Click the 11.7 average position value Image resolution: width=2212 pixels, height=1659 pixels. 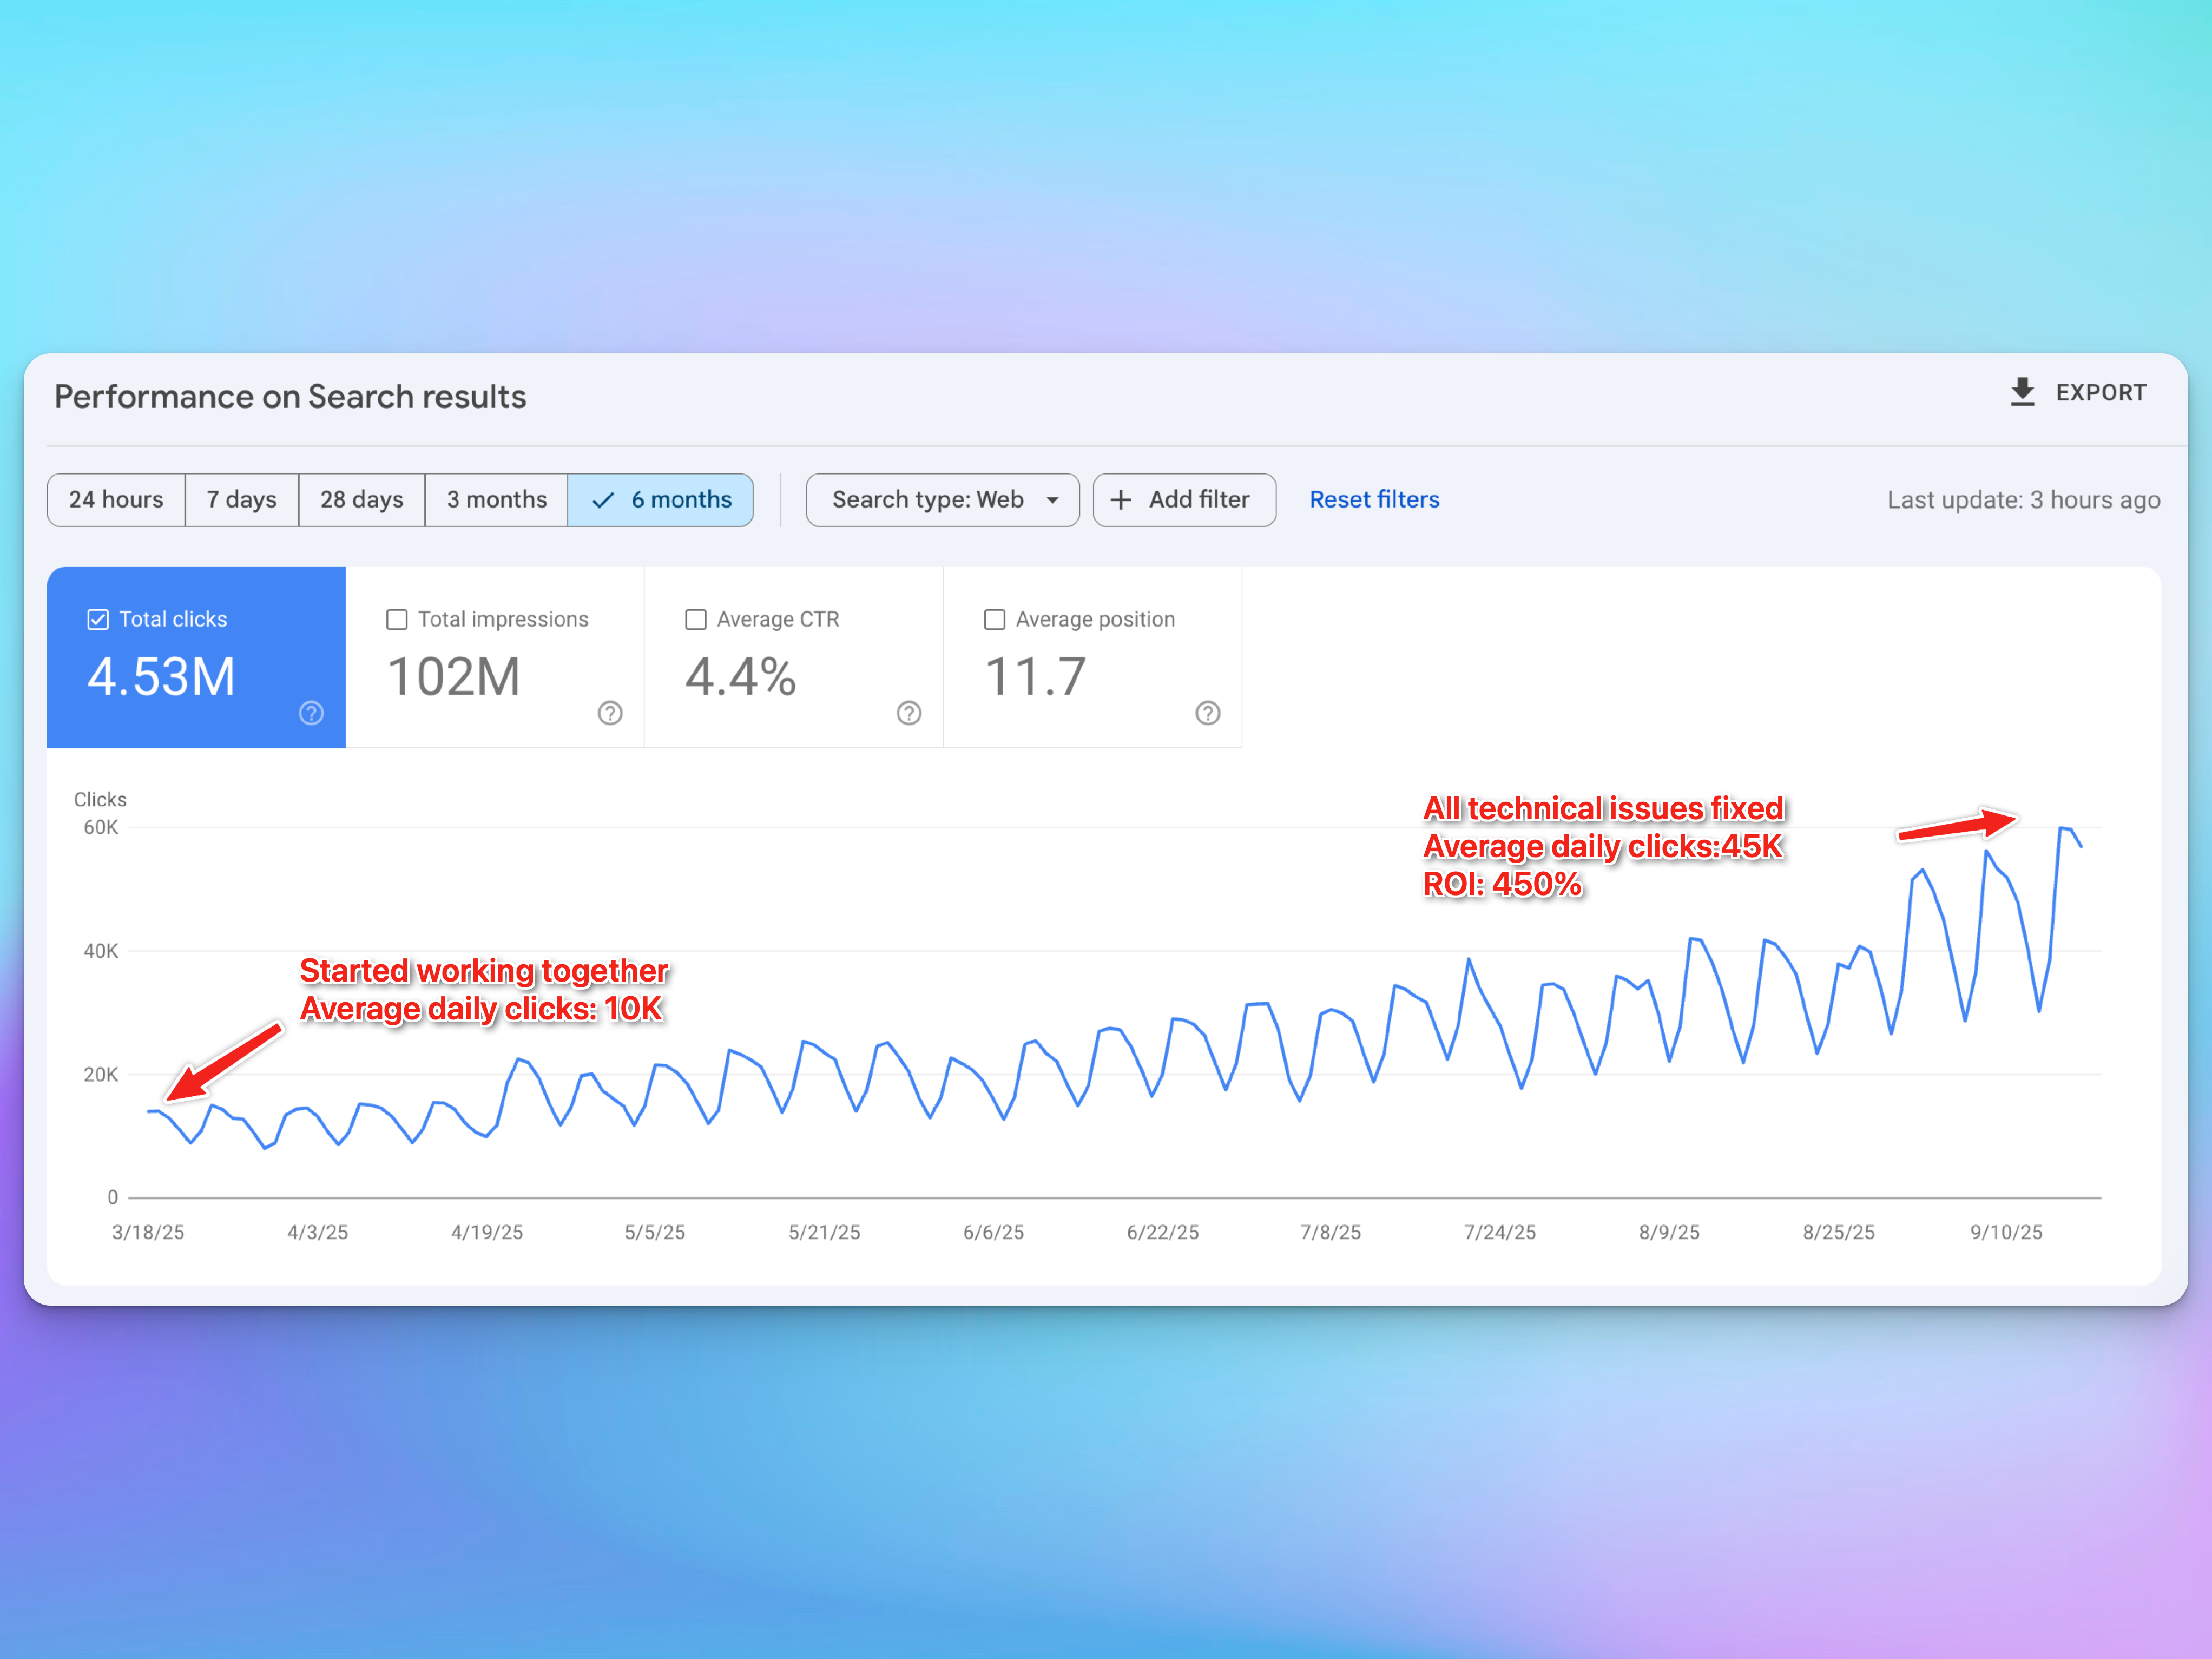[x=1035, y=677]
